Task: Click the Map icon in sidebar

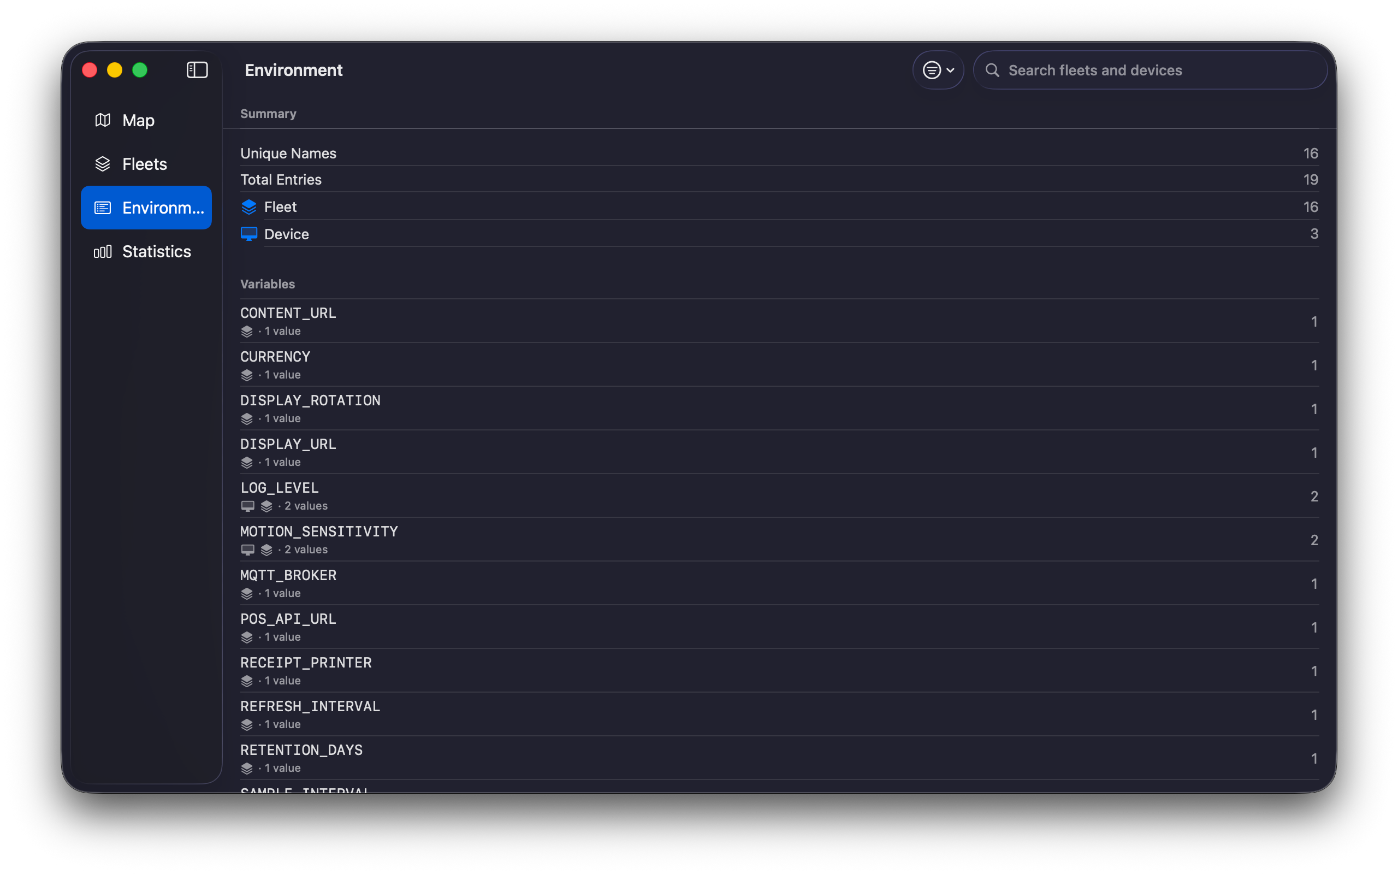Action: (103, 120)
